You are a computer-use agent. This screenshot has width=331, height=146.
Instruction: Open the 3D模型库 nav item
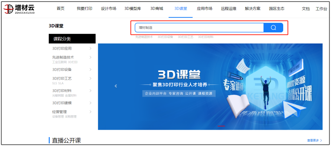click(x=133, y=9)
